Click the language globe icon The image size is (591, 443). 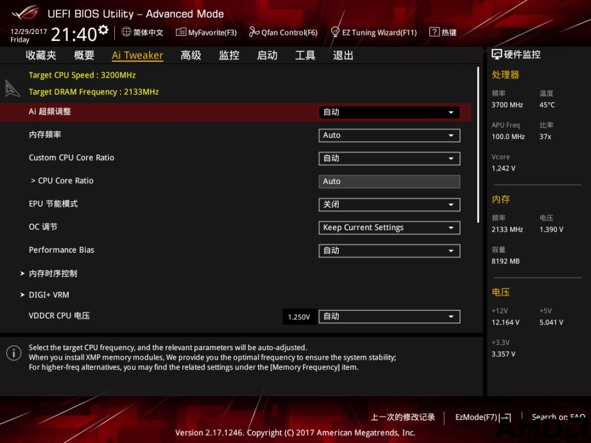(126, 31)
